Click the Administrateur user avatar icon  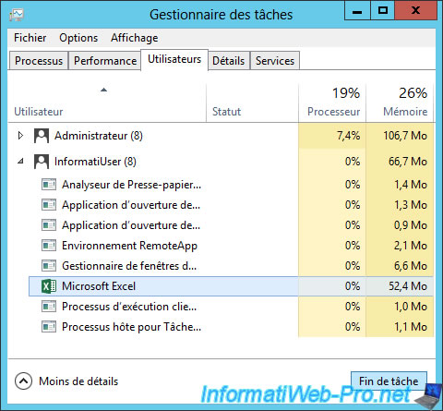[x=42, y=136]
